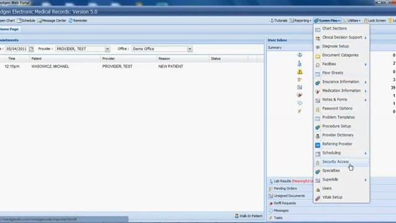Click the Insurance Information icon

coord(317,82)
